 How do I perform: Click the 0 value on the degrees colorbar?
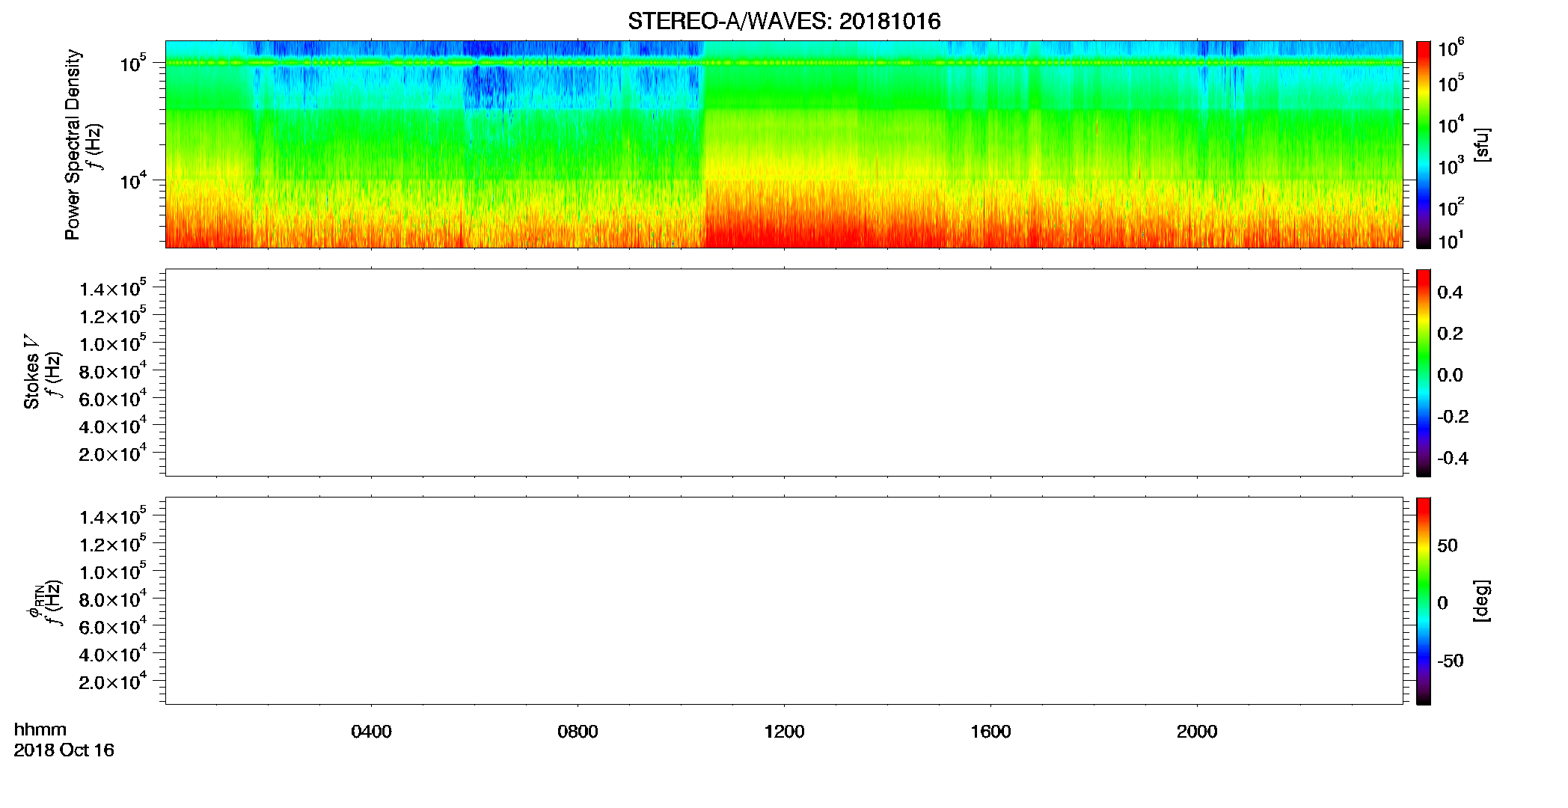point(1442,603)
